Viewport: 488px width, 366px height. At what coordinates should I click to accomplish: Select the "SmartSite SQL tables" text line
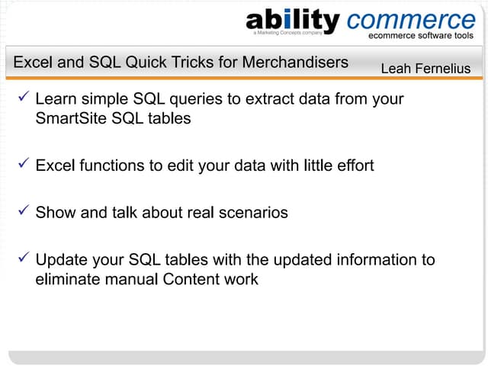(113, 119)
